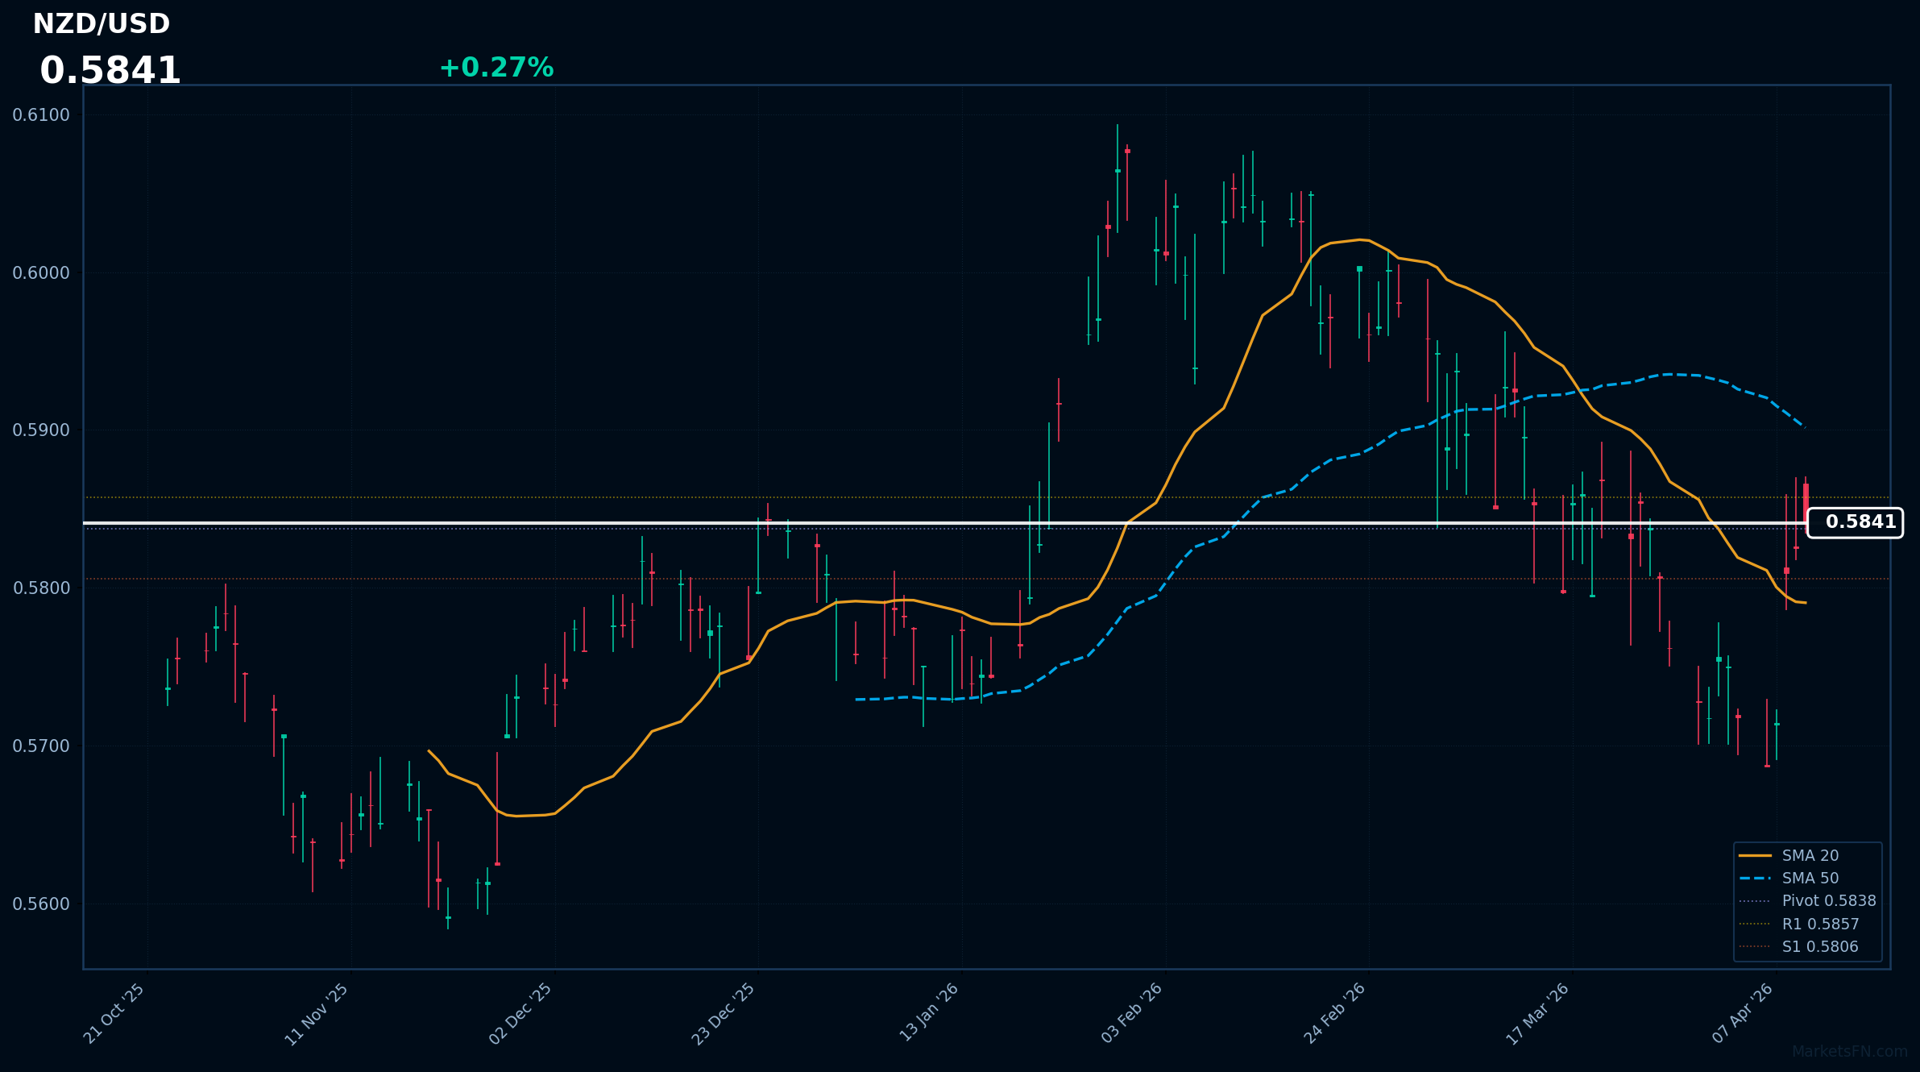Click the 17 Mar '26 date label
1920x1072 pixels.
[1538, 1014]
